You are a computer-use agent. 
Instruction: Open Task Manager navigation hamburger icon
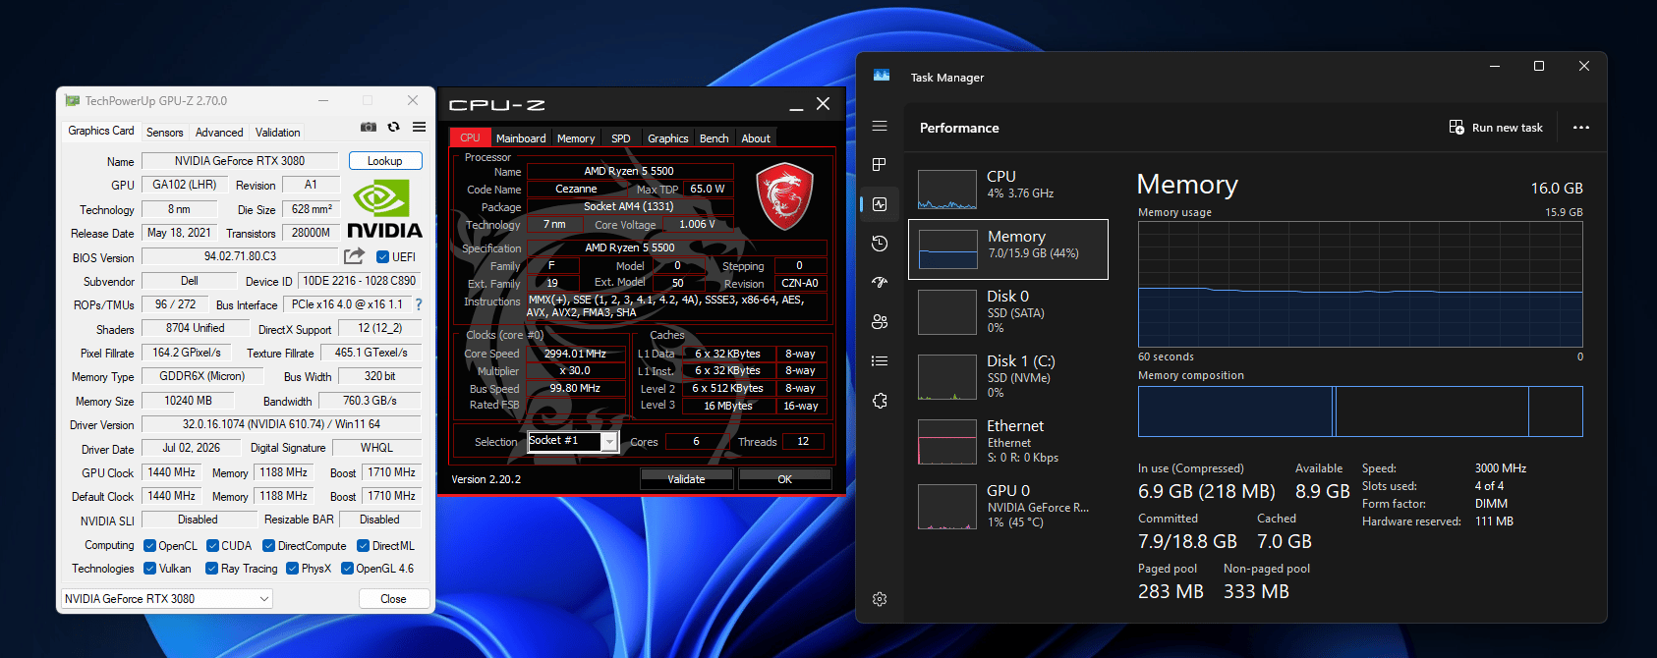point(880,126)
